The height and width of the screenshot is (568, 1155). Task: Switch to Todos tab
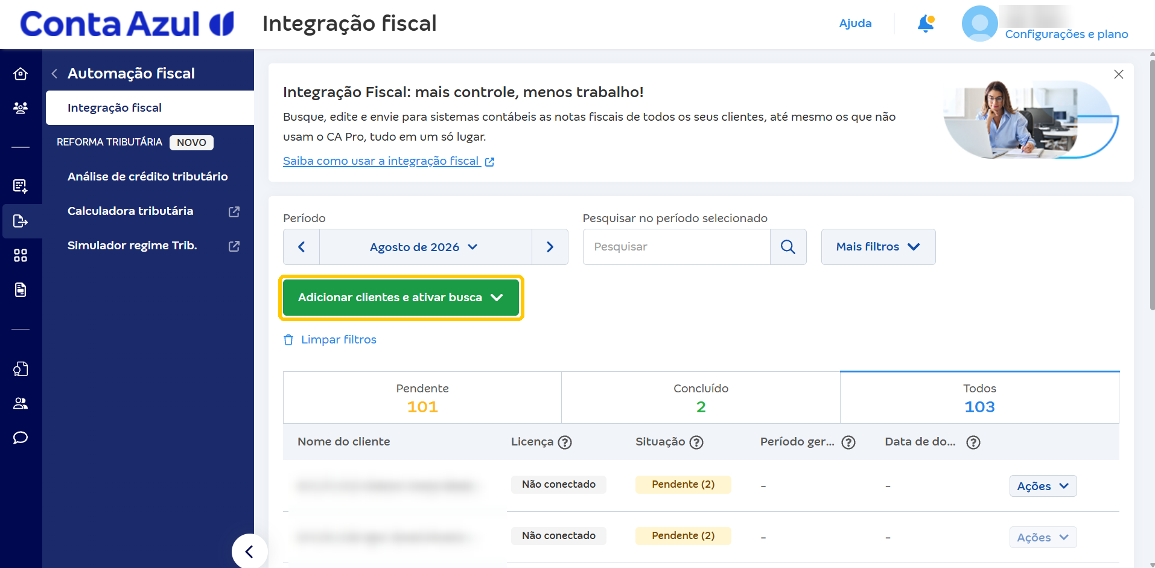[979, 398]
